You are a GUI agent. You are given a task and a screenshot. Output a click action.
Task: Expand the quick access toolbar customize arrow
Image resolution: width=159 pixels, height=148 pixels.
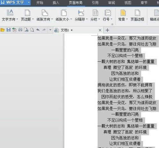pyautogui.click(x=50, y=30)
